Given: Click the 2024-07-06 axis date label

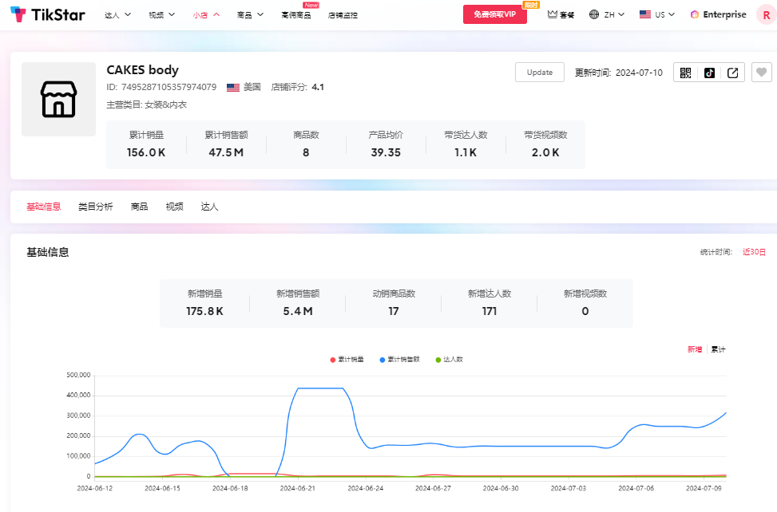Looking at the screenshot, I should (636, 488).
